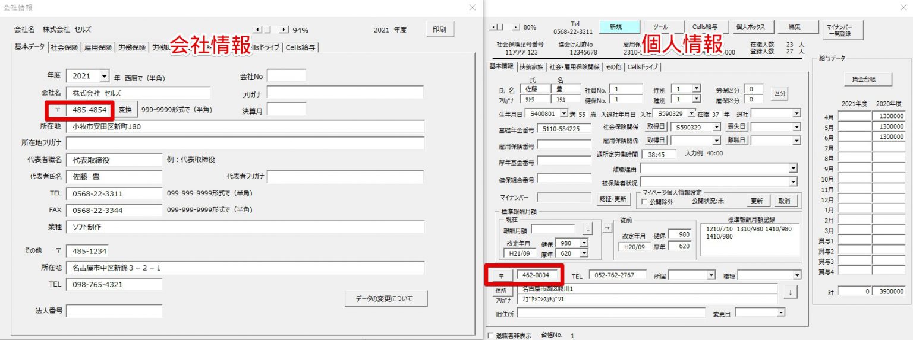Switch to the 社会・雇用保険関係 tab

[x=575, y=67]
